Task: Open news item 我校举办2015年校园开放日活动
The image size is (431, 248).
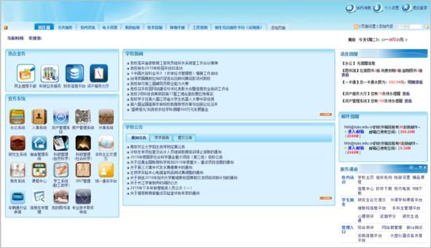Action: [x=156, y=68]
